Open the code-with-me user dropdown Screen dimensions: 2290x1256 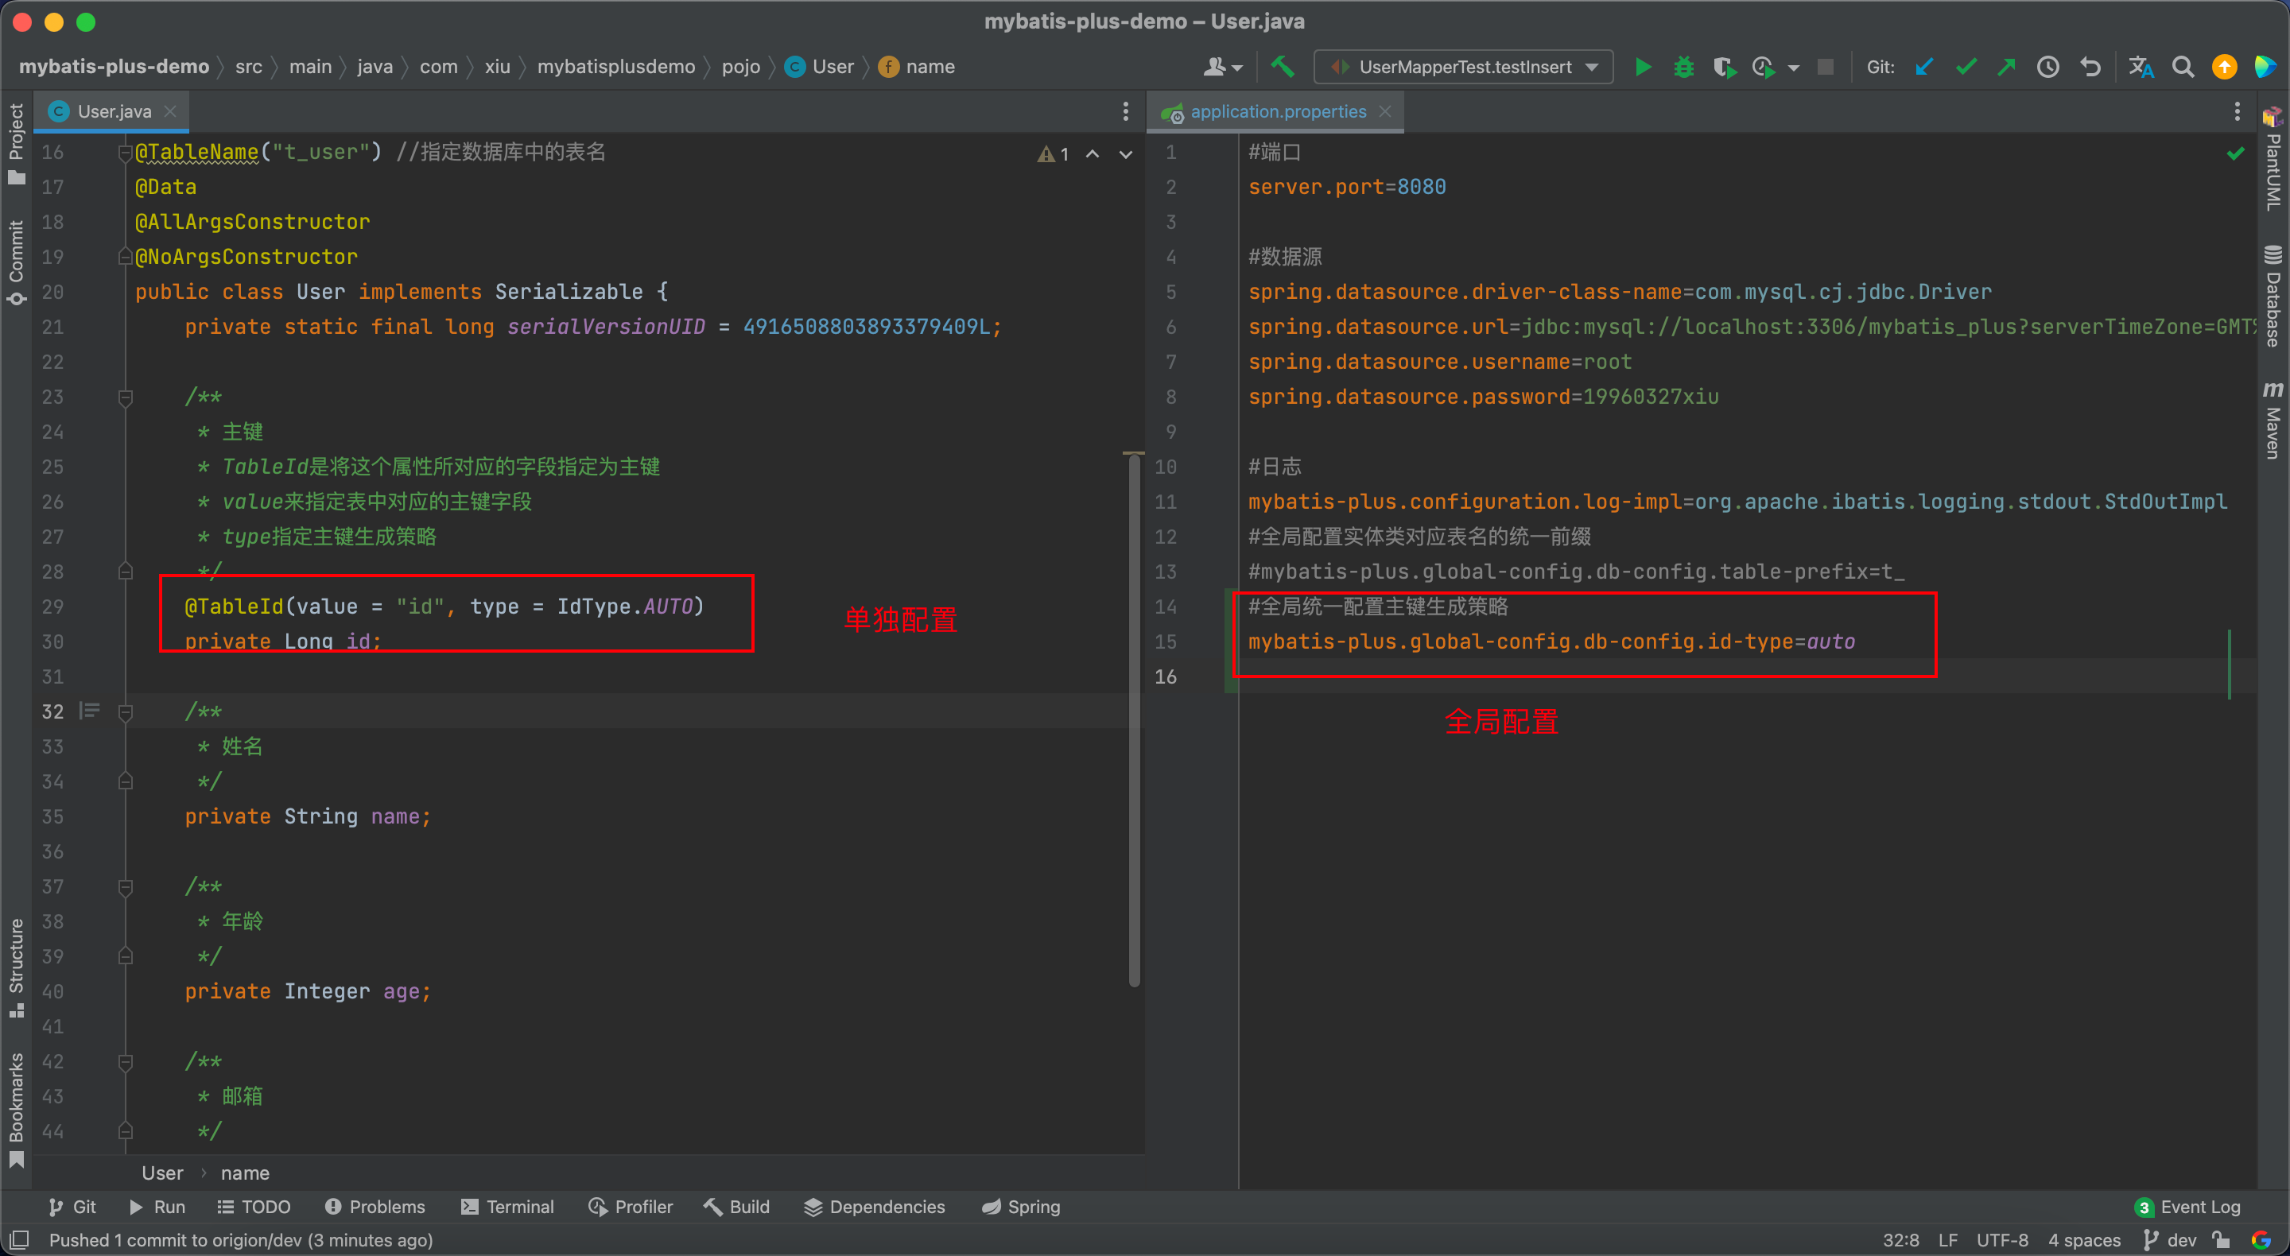[1222, 67]
